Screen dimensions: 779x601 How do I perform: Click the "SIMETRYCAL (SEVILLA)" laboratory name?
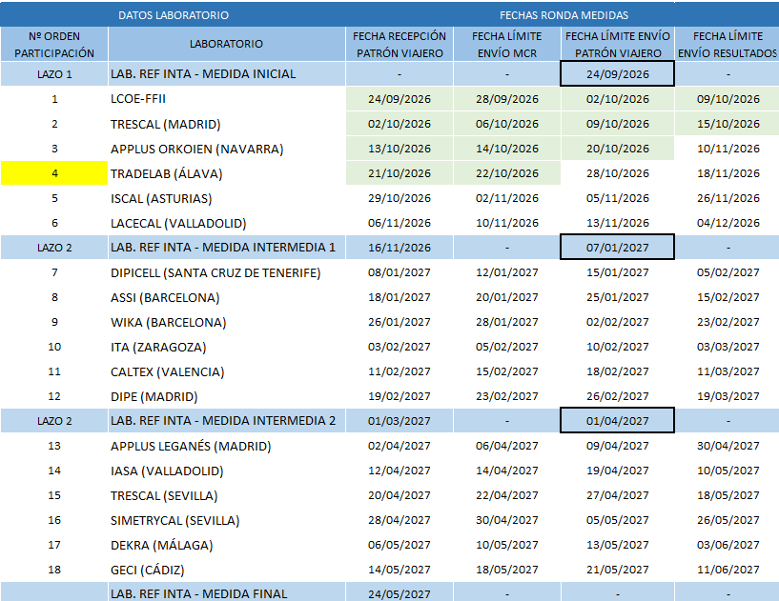click(x=174, y=520)
